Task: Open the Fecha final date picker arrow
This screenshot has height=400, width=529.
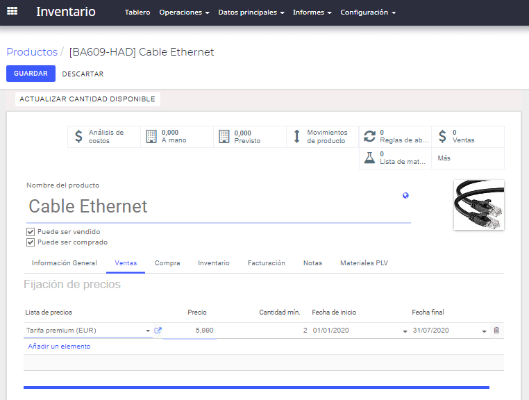Action: click(x=484, y=331)
